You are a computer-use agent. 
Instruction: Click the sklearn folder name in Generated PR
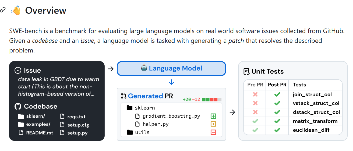click(145, 108)
